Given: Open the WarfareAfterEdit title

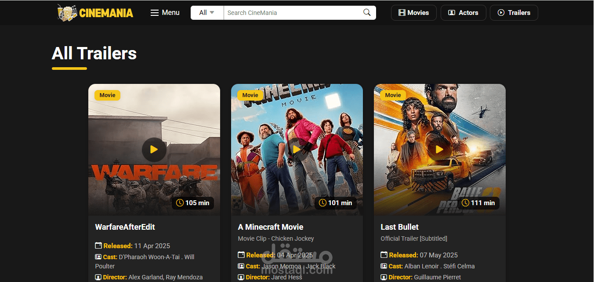Looking at the screenshot, I should [125, 227].
